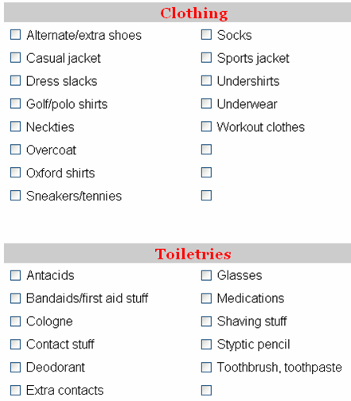The height and width of the screenshot is (401, 351).
Task: Check off Dress slacks
Action: click(x=15, y=80)
